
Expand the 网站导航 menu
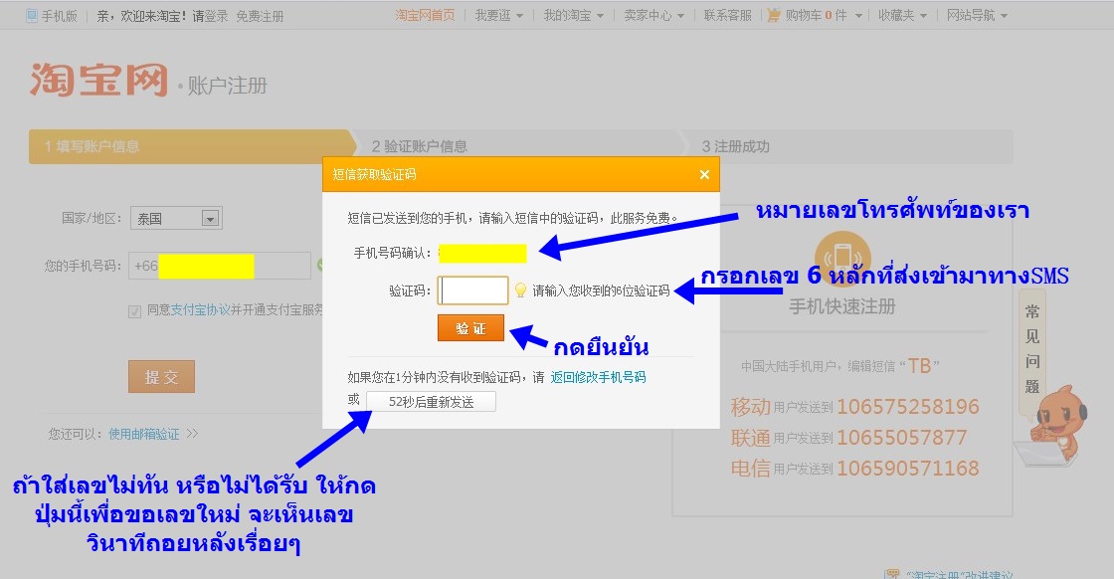point(977,15)
